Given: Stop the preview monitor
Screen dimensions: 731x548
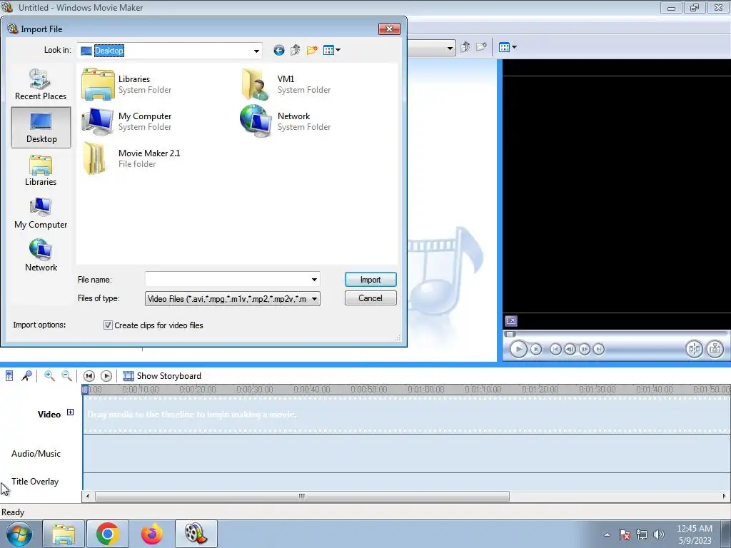Looking at the screenshot, I should (x=536, y=349).
